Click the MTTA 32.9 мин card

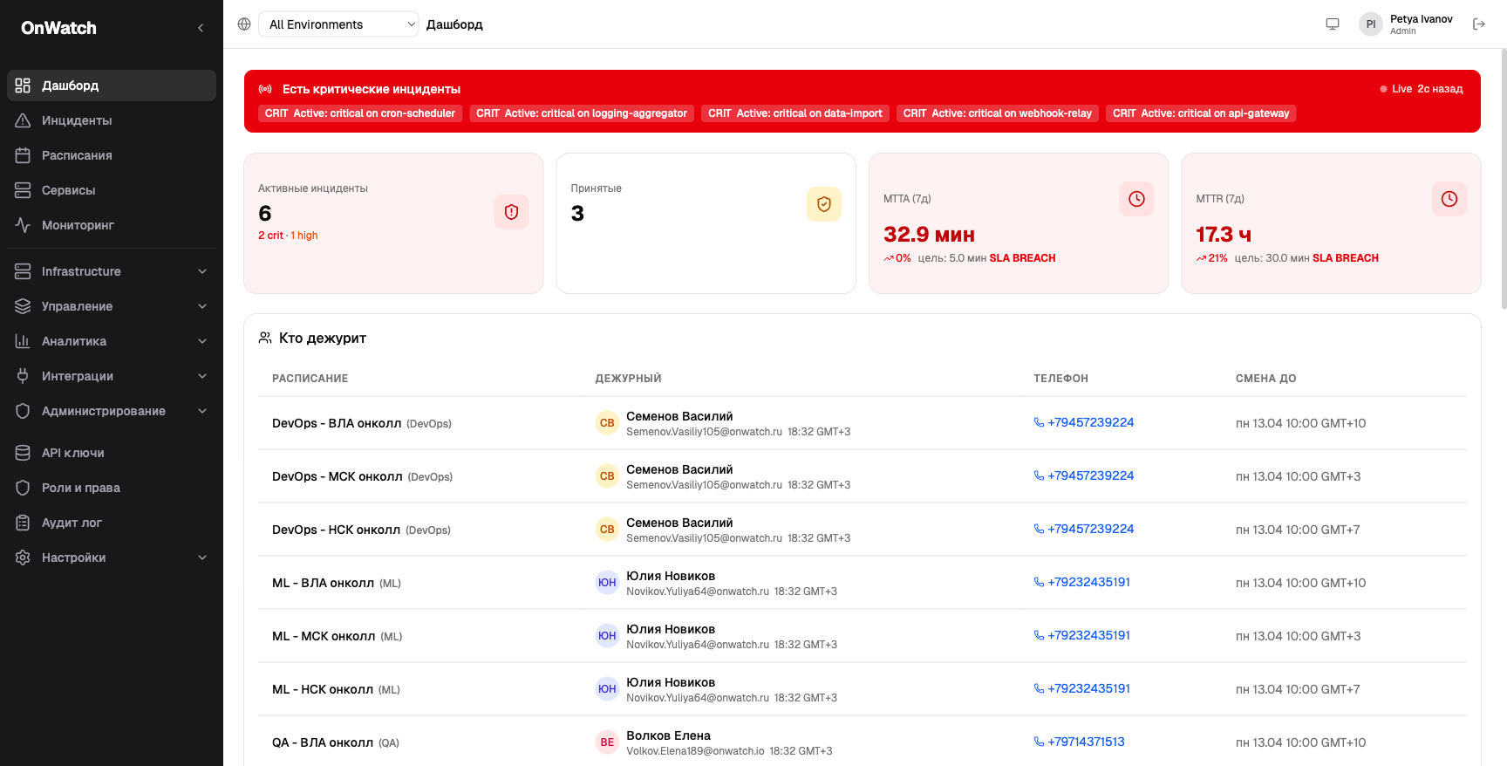coord(1019,223)
